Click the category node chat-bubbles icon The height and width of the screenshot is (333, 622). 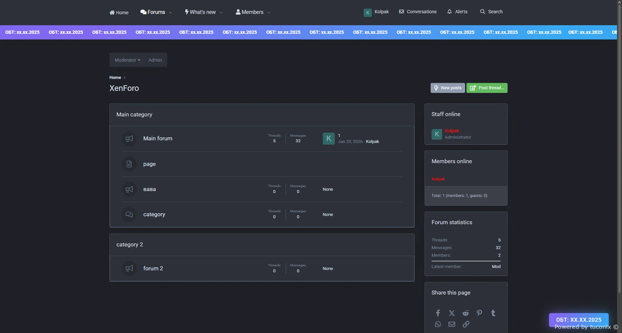[129, 214]
